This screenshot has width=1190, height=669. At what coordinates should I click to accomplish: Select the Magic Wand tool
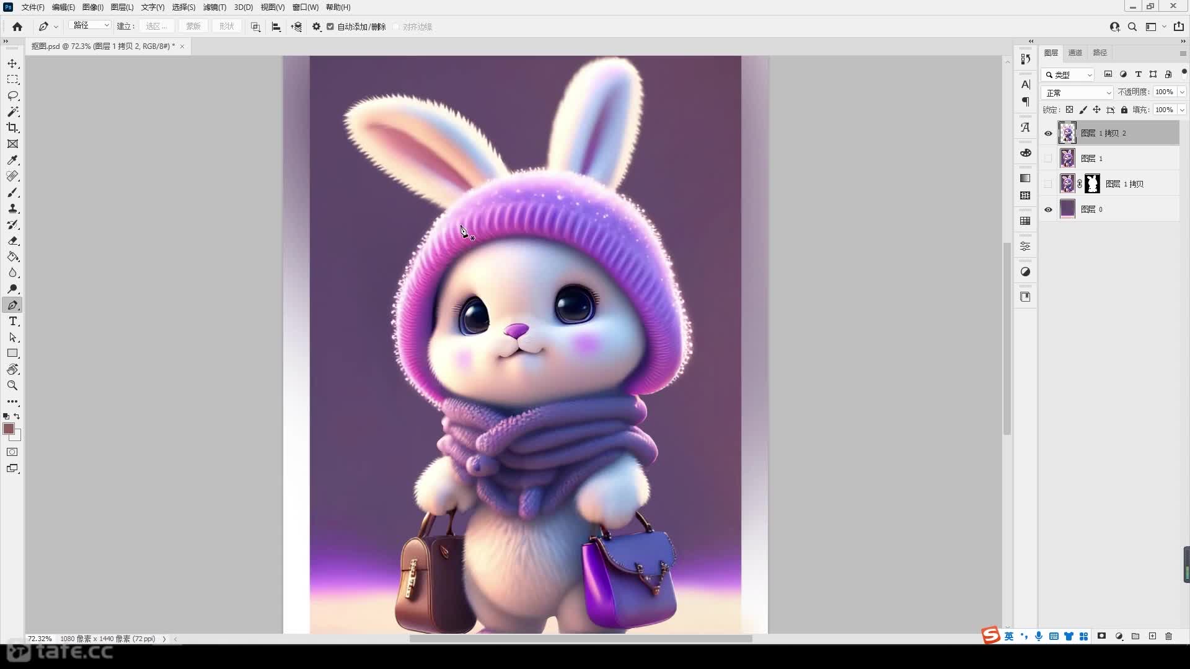[x=12, y=112]
